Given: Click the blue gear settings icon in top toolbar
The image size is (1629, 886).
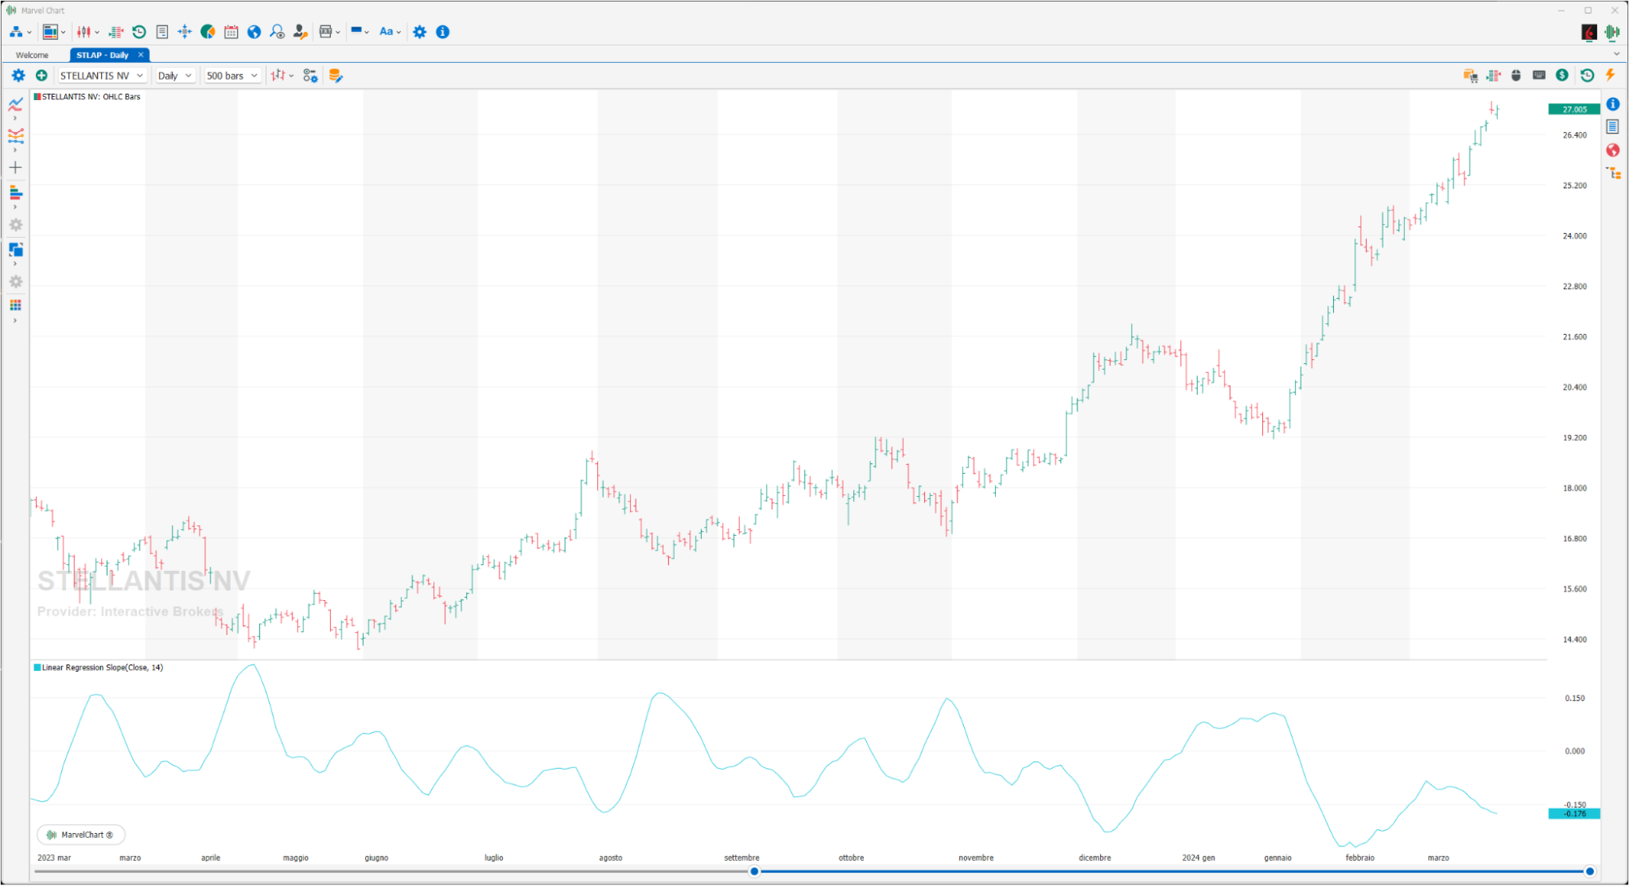Looking at the screenshot, I should (420, 32).
